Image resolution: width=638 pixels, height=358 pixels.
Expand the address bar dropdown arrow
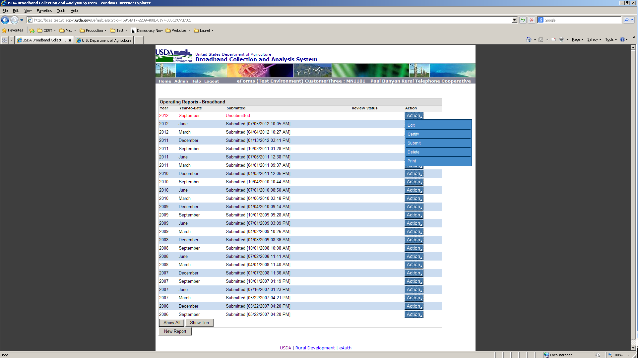click(x=514, y=20)
